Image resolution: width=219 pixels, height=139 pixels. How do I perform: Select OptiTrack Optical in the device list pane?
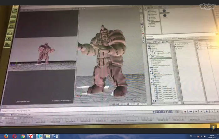[x=182, y=44]
